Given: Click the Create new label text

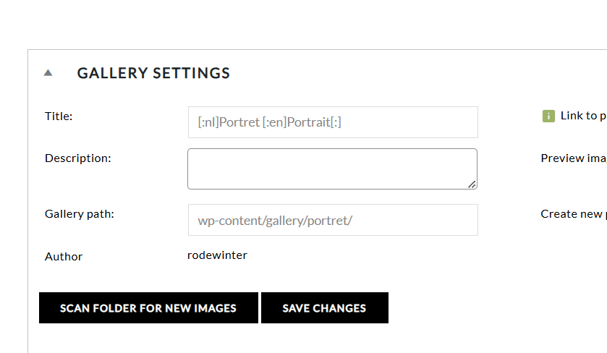Looking at the screenshot, I should click(573, 214).
